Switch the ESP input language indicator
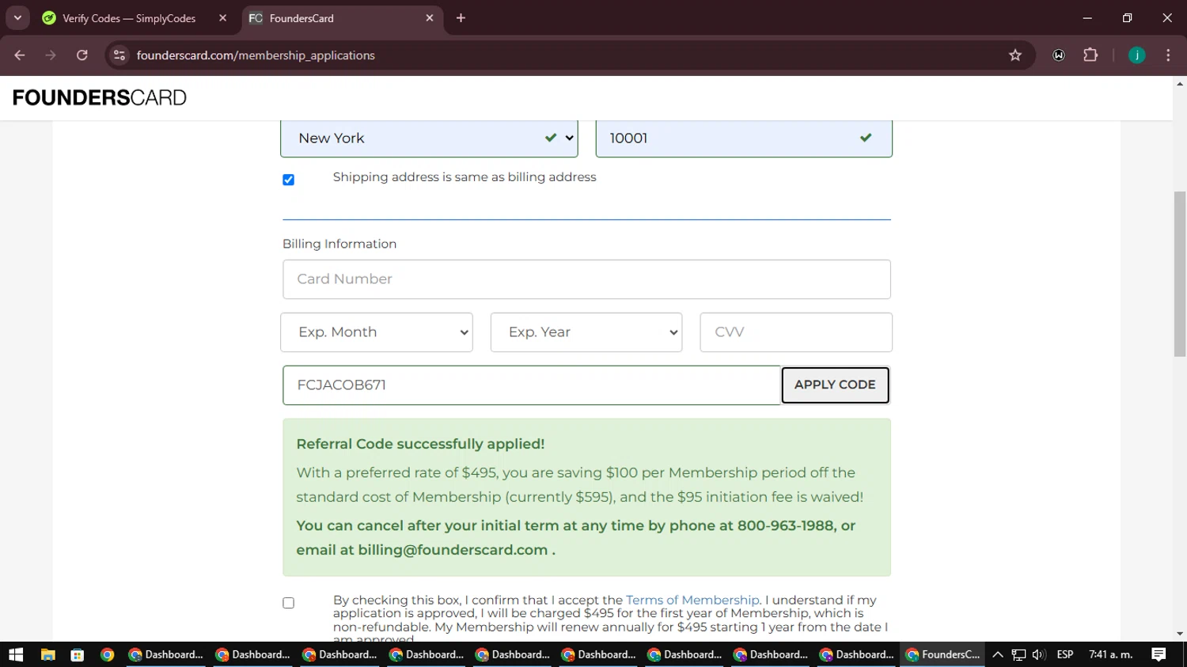 click(x=1065, y=654)
